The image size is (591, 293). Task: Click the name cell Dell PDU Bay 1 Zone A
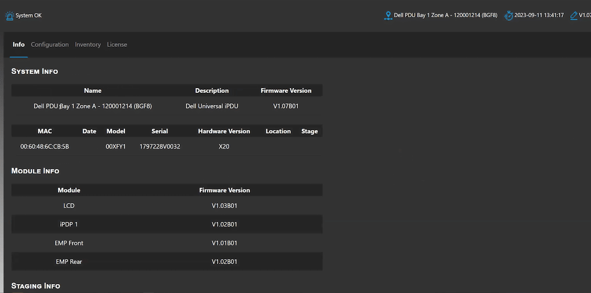[x=93, y=106]
